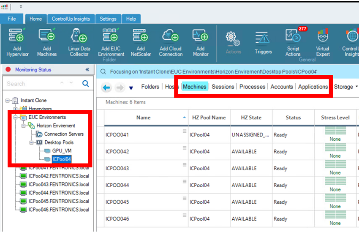The image size is (359, 232).
Task: Switch to ControlUp Insights ribbon tab
Action: click(71, 19)
